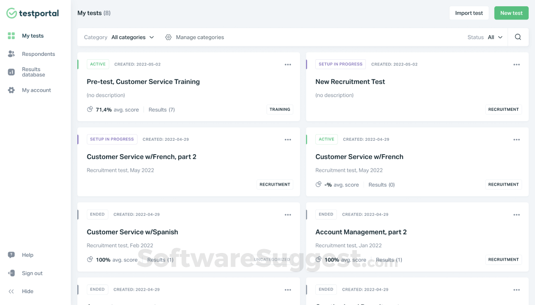
Task: Open the Results database sidebar icon
Action: click(11, 72)
